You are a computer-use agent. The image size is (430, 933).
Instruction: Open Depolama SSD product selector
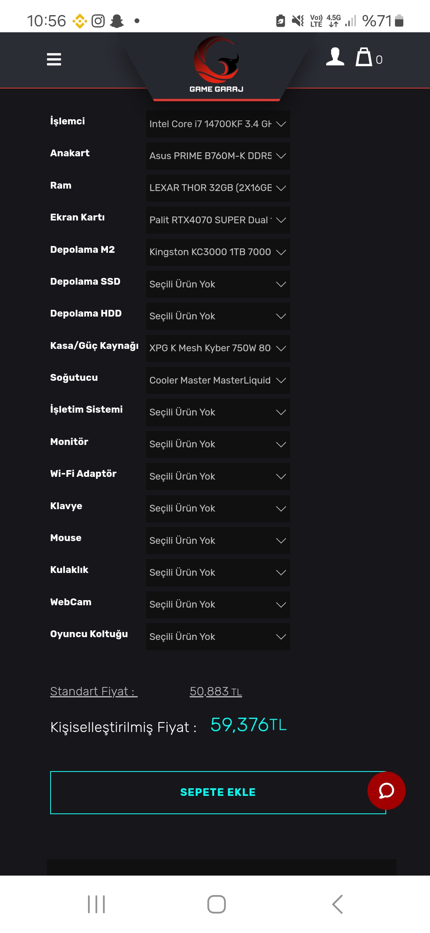coord(218,284)
